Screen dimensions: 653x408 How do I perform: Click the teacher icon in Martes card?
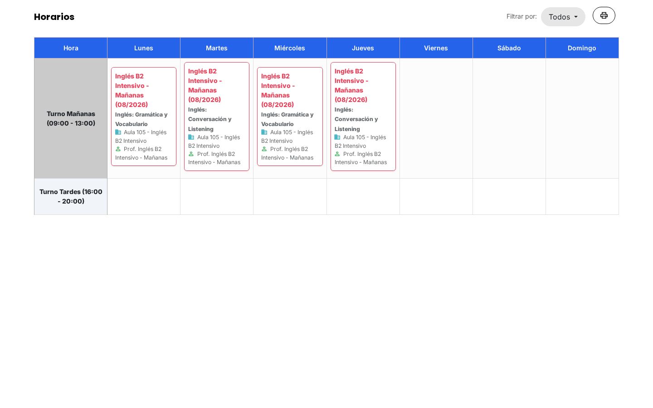click(x=191, y=154)
